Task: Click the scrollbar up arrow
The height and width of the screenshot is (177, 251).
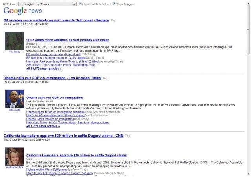Action: 249,3
